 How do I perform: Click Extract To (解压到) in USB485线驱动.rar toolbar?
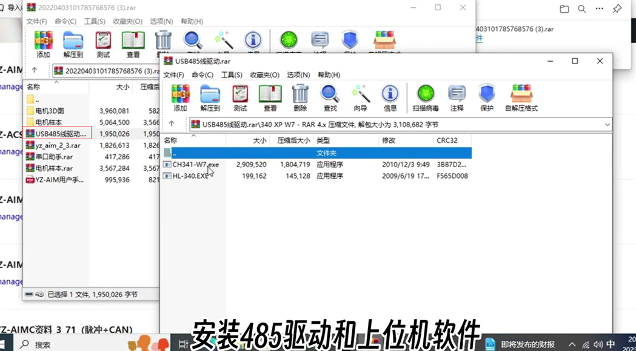pyautogui.click(x=210, y=97)
